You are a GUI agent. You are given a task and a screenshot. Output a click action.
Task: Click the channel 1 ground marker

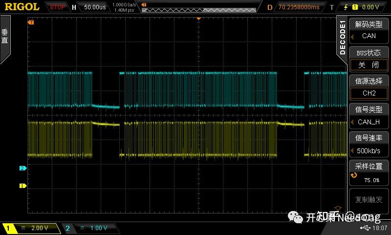tap(22, 186)
